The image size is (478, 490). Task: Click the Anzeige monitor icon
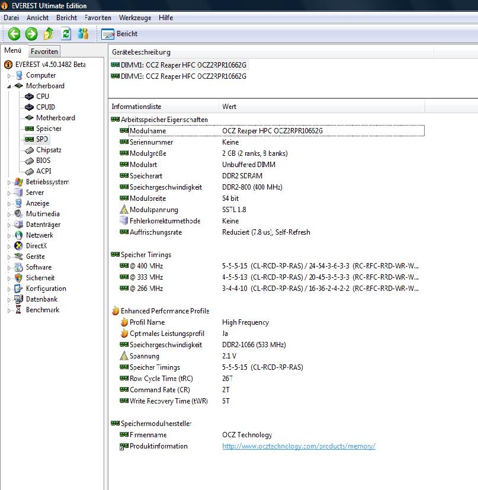coord(19,203)
